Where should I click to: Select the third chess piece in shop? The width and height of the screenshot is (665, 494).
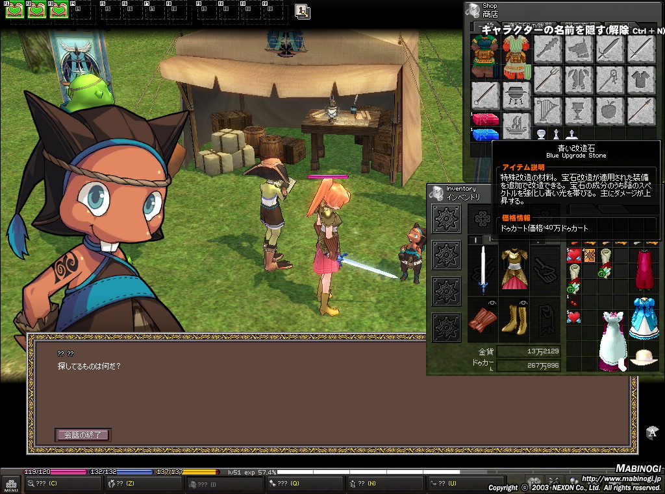click(571, 134)
